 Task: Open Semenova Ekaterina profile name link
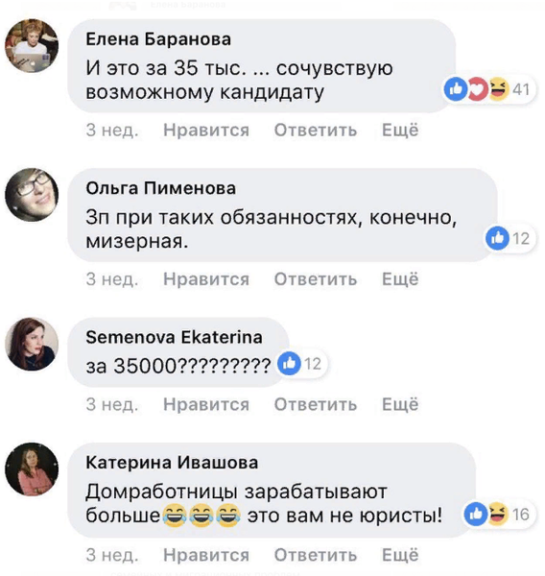point(174,337)
